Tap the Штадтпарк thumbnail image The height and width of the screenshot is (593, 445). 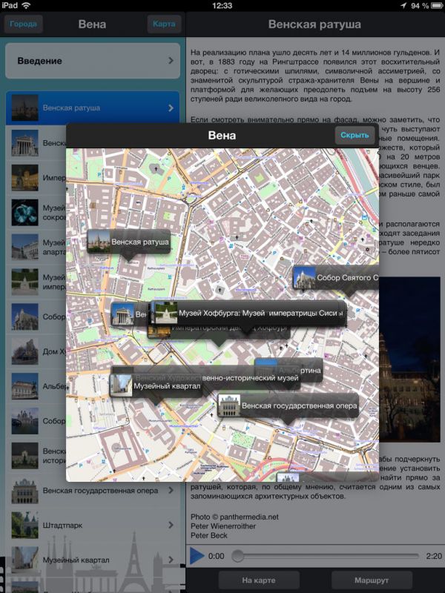point(24,526)
